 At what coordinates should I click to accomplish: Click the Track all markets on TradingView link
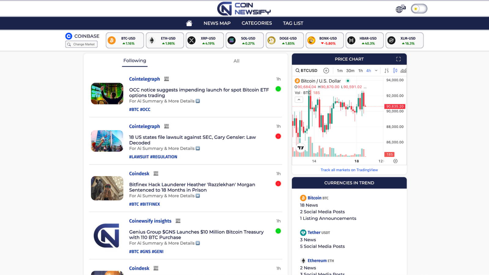click(349, 170)
